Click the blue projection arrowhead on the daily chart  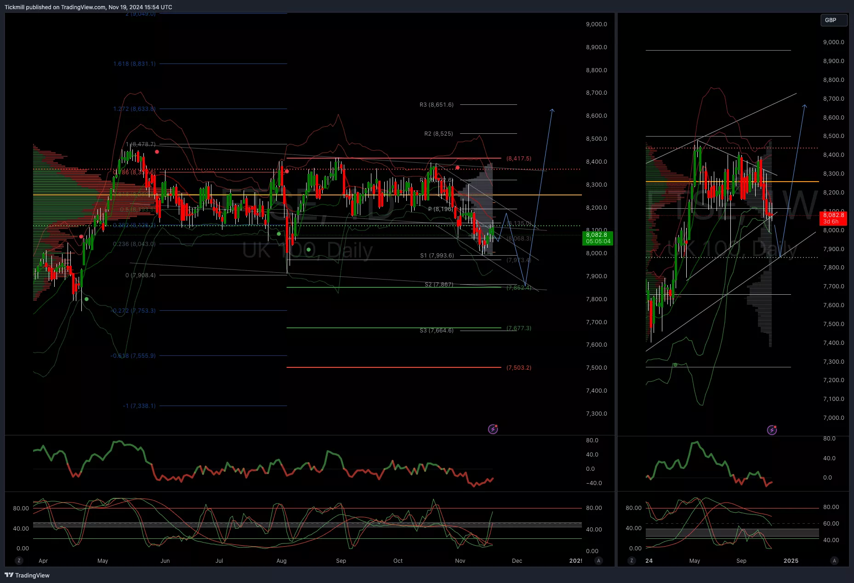552,110
